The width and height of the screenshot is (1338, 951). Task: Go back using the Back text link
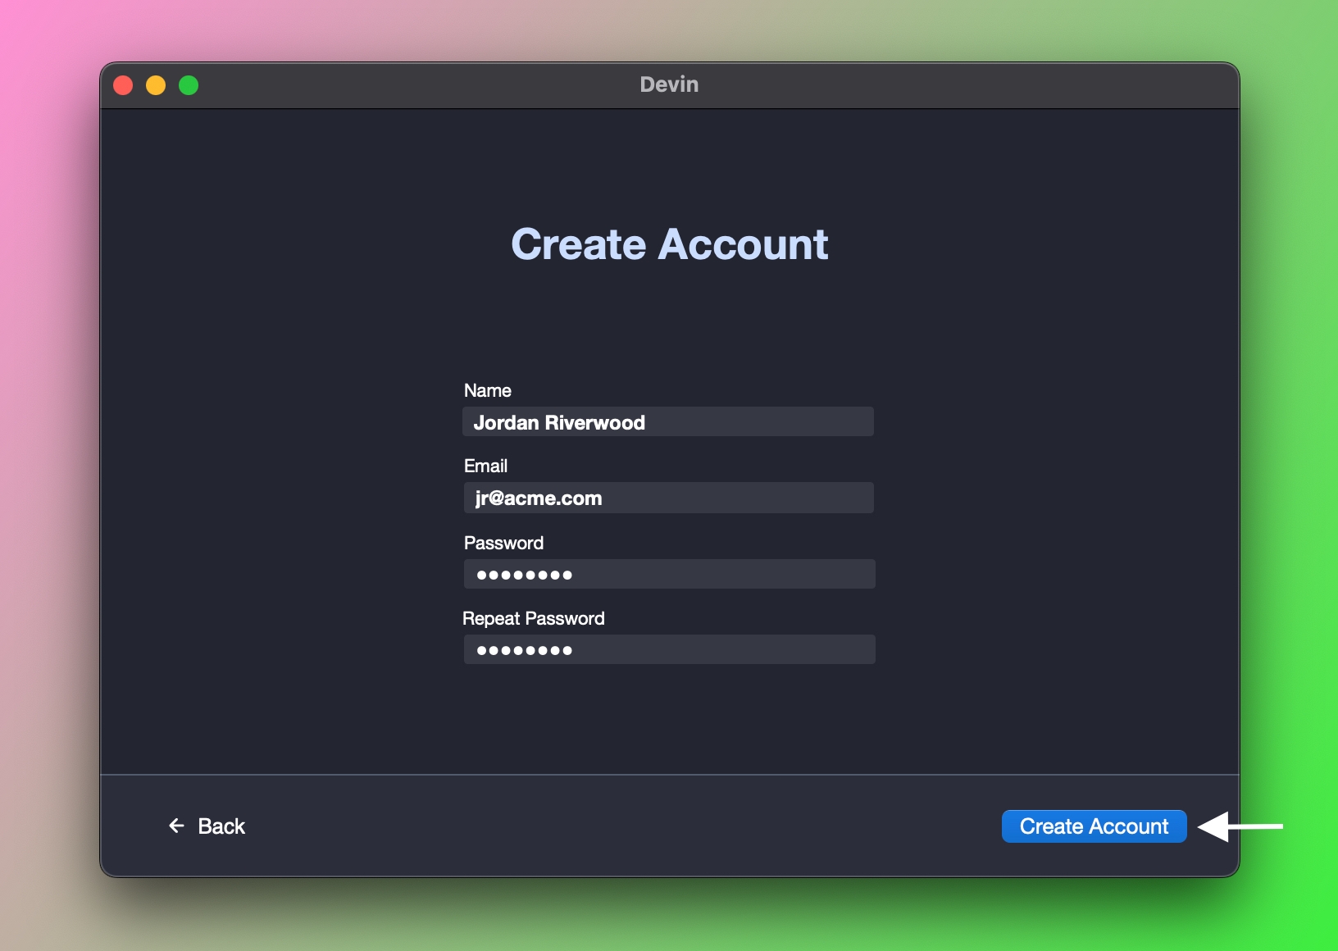coord(221,826)
